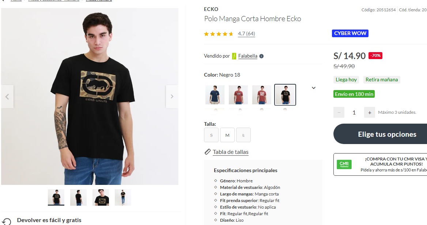Open the 4.7 (64) reviews link

(246, 34)
